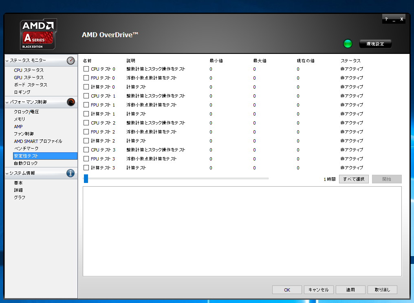Click the system information blue info icon
The image size is (414, 303).
pyautogui.click(x=70, y=173)
